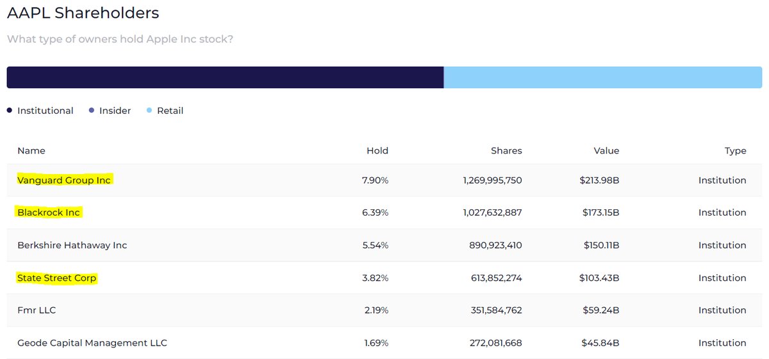This screenshot has height=359, width=769.
Task: Click the 5.54% hold value
Action: [375, 245]
